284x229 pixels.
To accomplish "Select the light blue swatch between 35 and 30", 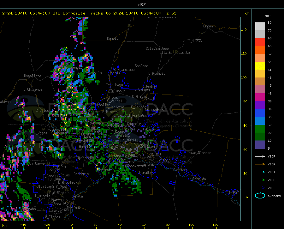I will pyautogui.click(x=260, y=121).
